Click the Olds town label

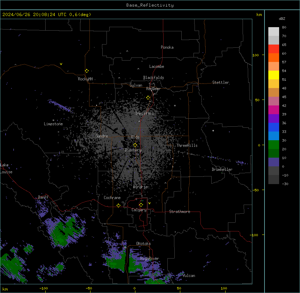[x=135, y=137]
